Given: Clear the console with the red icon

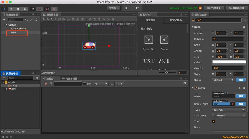Looking at the screenshot, I should (45, 84).
